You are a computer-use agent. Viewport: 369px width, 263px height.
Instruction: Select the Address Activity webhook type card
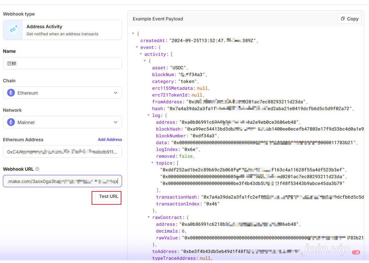(x=62, y=30)
